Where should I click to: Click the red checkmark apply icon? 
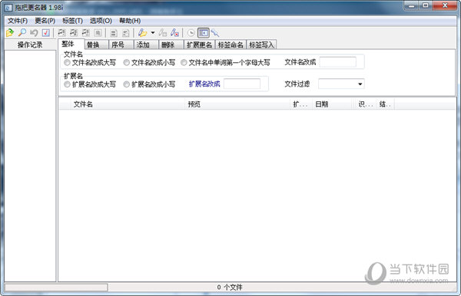click(46, 32)
